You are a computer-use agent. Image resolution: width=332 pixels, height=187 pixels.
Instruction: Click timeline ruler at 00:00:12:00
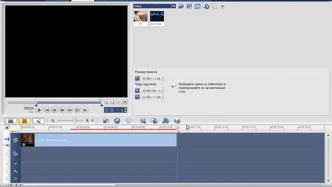click(x=193, y=127)
